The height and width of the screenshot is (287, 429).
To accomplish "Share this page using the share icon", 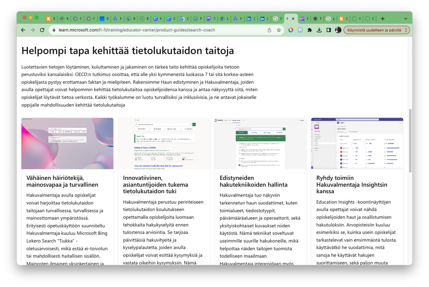I will pos(269,30).
